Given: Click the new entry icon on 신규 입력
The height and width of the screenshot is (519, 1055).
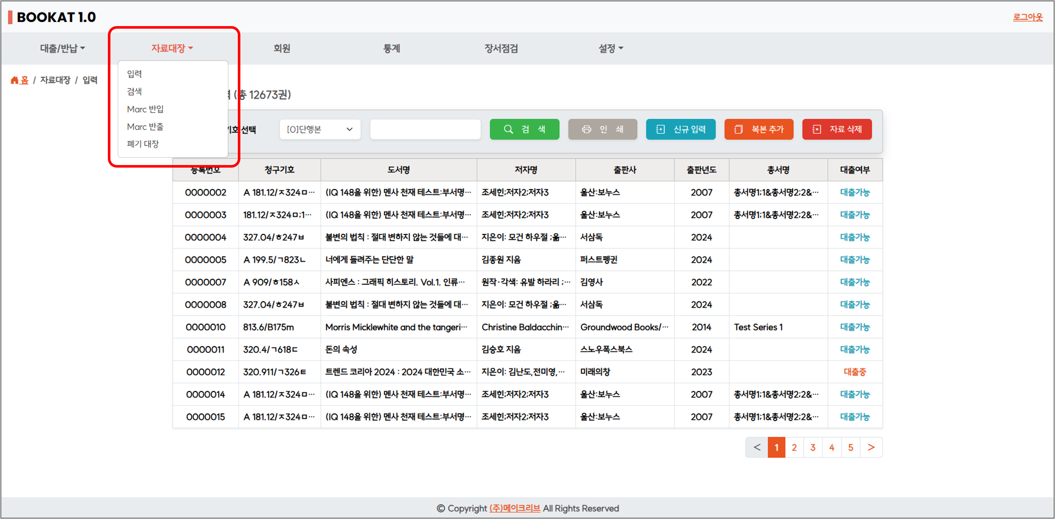Looking at the screenshot, I should [660, 129].
